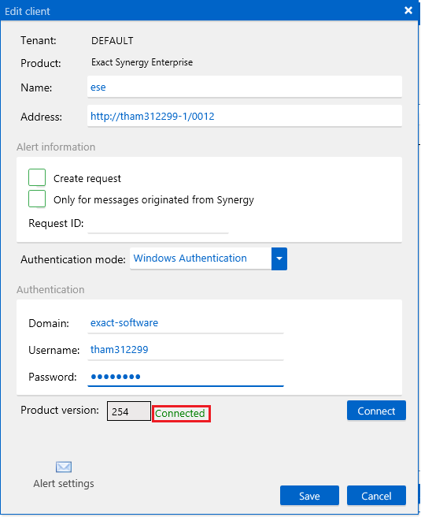Open Alert settings envelope icon
The height and width of the screenshot is (517, 421).
[64, 467]
